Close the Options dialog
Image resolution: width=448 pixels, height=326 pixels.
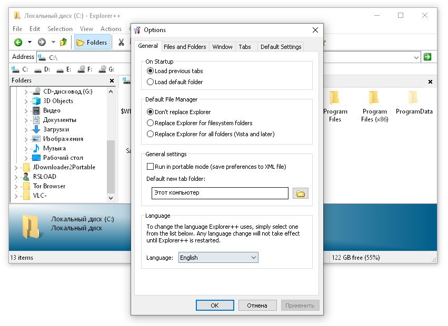[315, 30]
